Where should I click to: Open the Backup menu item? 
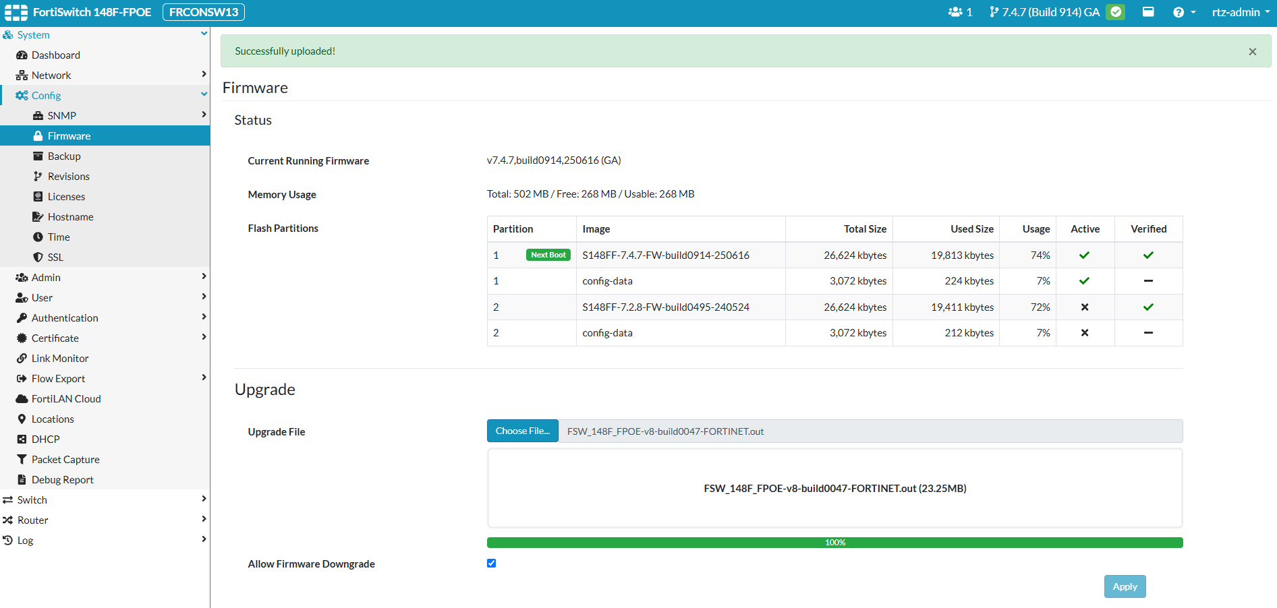click(105, 156)
